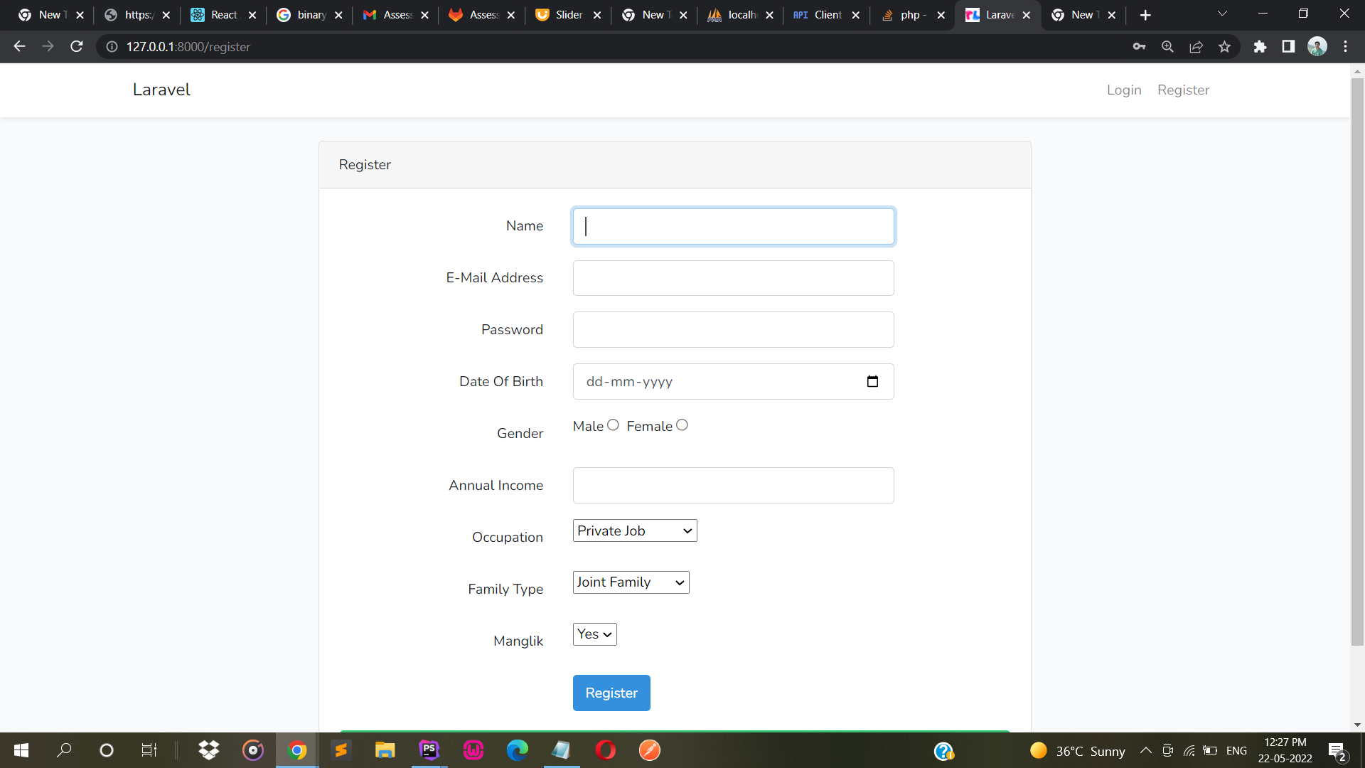Change the Manglik dropdown from Yes

[594, 634]
